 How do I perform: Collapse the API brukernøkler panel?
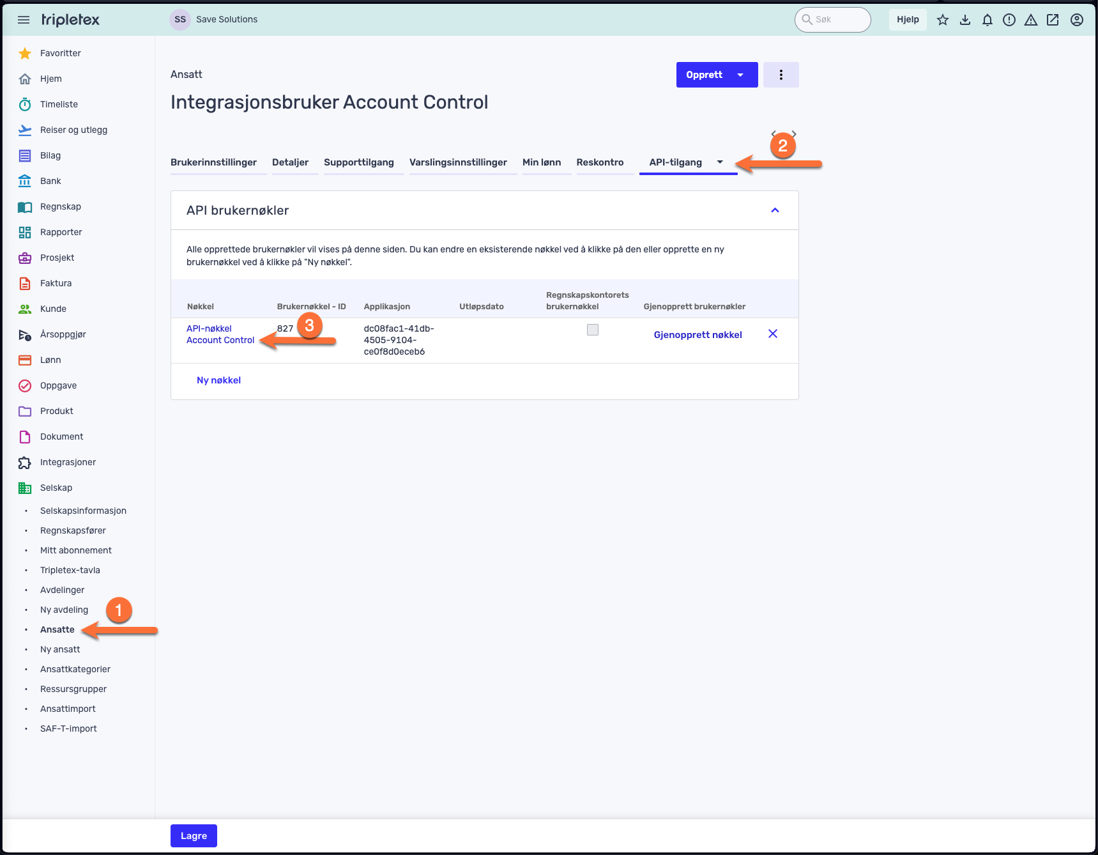click(x=775, y=210)
